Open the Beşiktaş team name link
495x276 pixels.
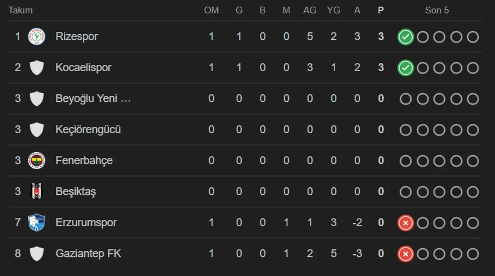pyautogui.click(x=76, y=192)
